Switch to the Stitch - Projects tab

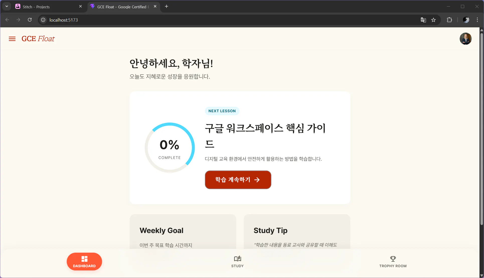coord(48,7)
